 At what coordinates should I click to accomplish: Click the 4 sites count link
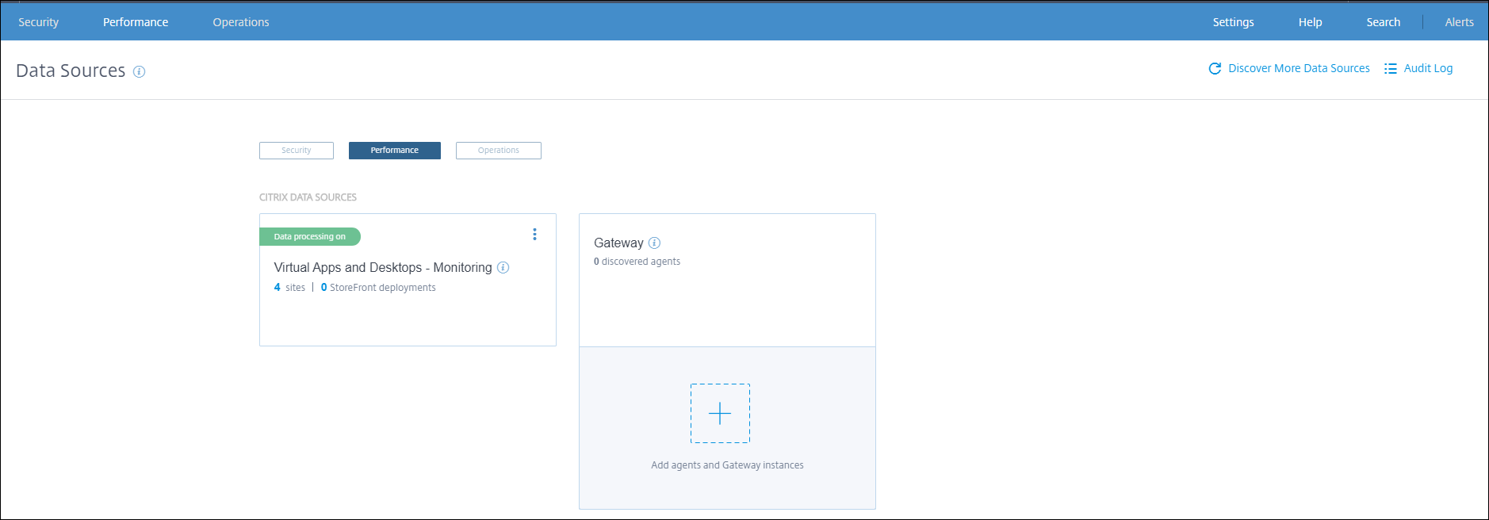point(289,288)
